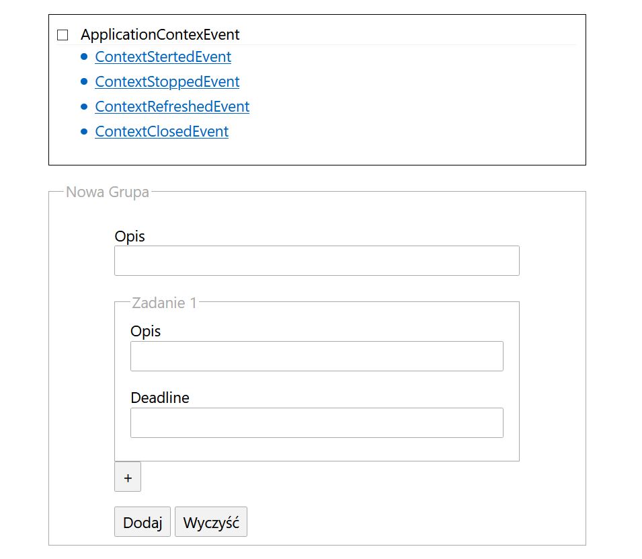
Task: Click the Deadline input field
Action: 316,422
